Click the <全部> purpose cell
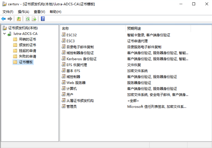Image resolution: width=212 pixels, height=148 pixels. click(133, 101)
